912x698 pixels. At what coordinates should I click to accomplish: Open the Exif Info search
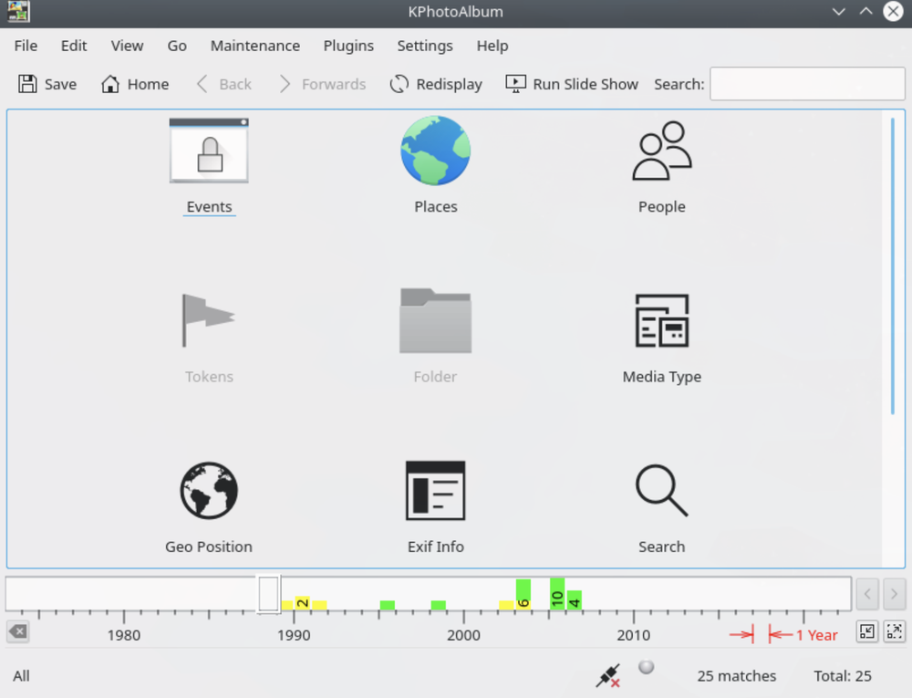point(436,507)
